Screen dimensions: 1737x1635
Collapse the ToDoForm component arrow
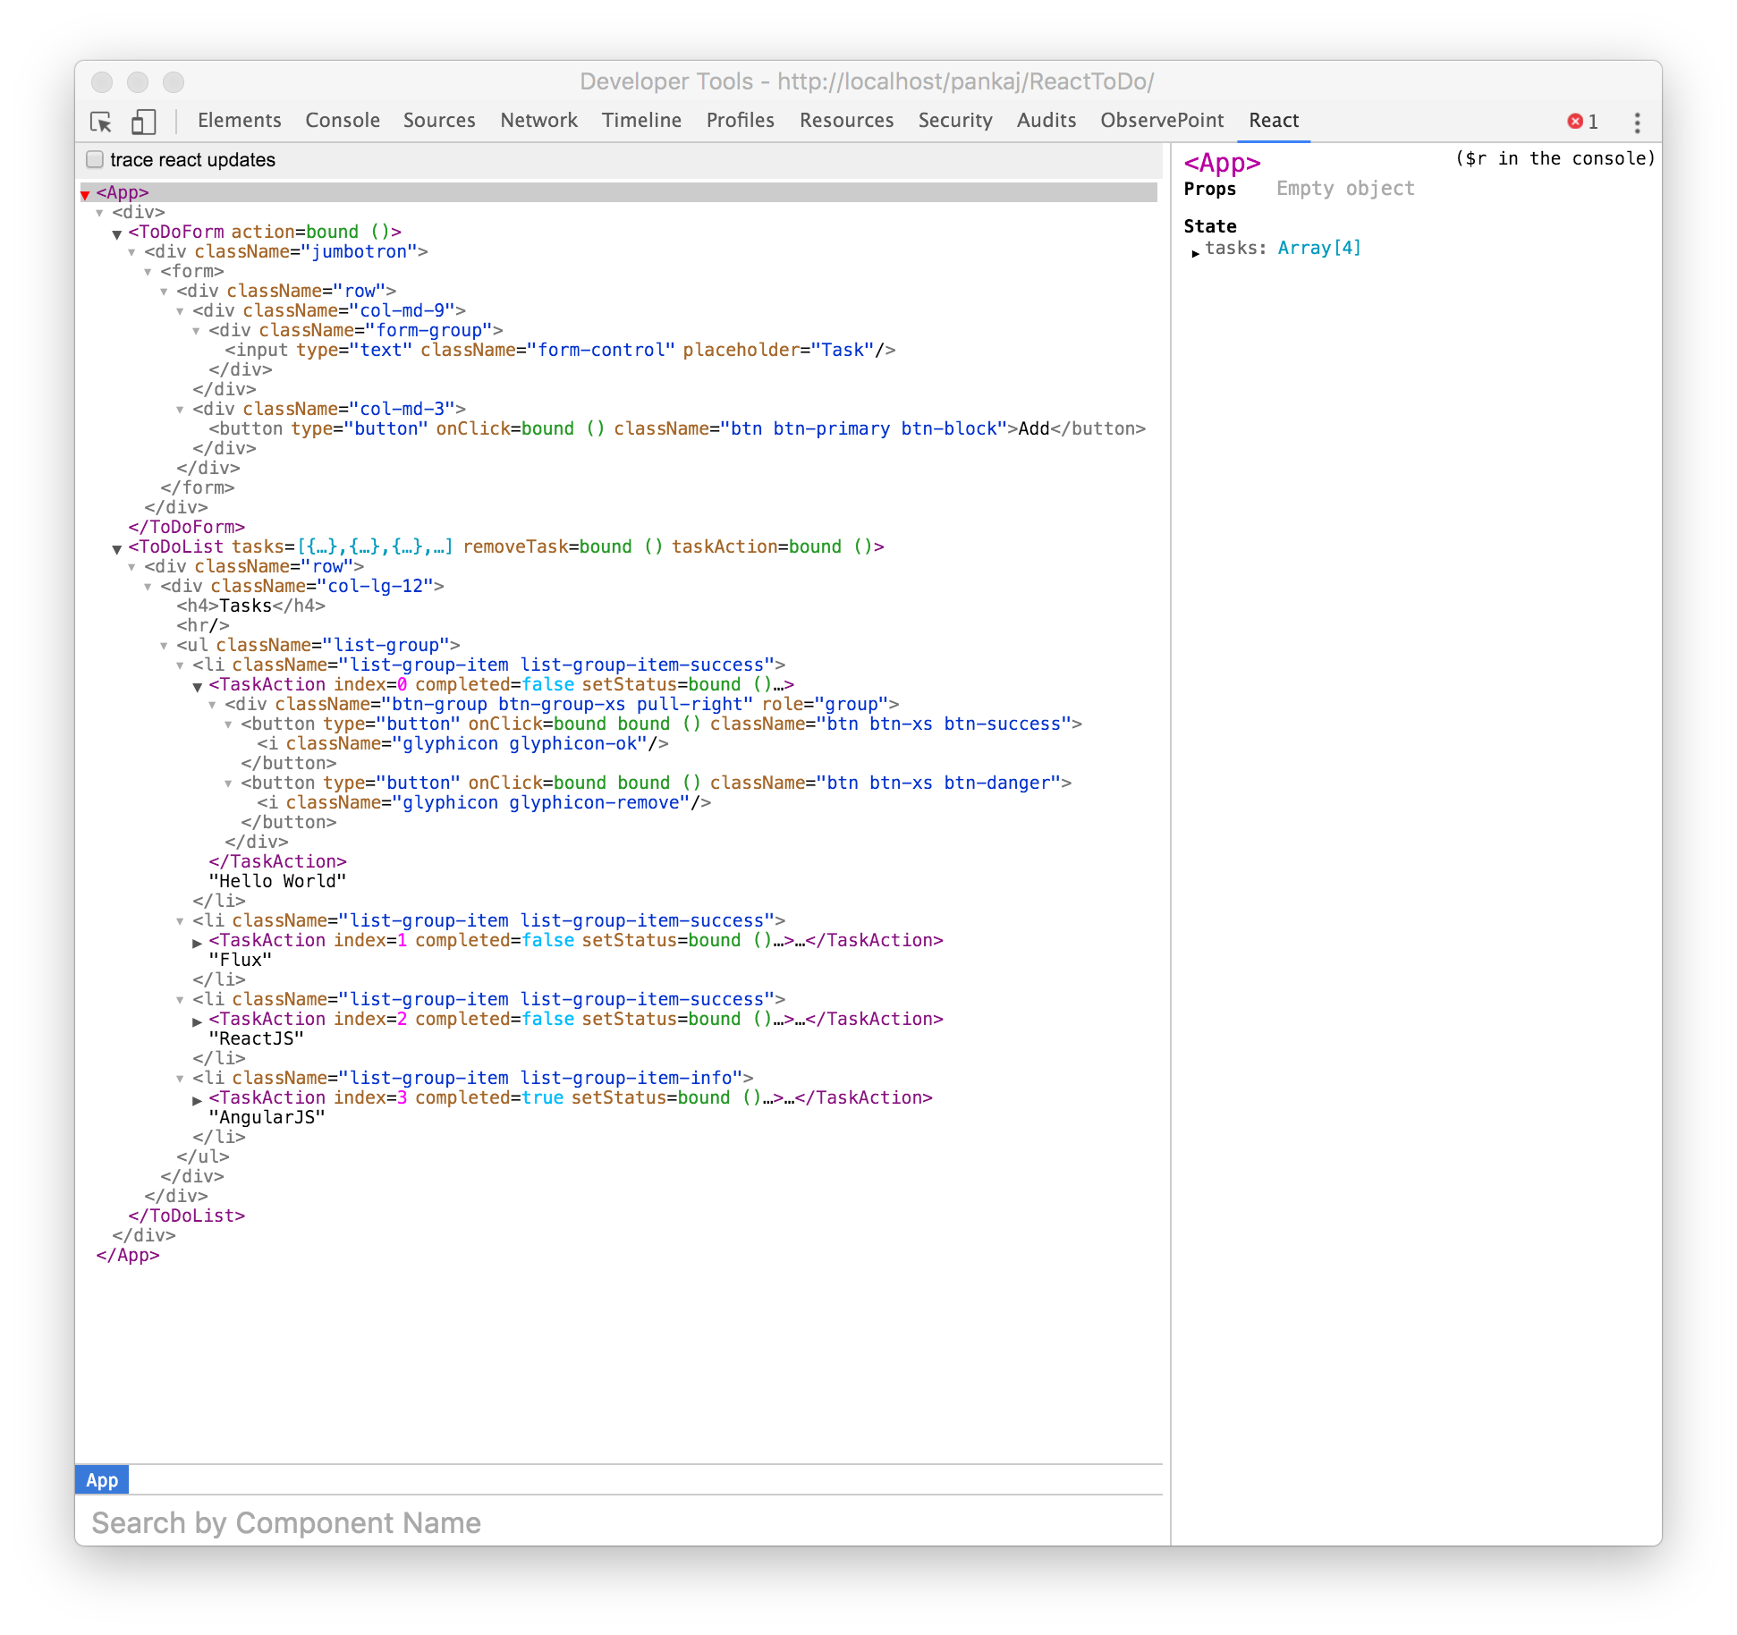coord(116,233)
